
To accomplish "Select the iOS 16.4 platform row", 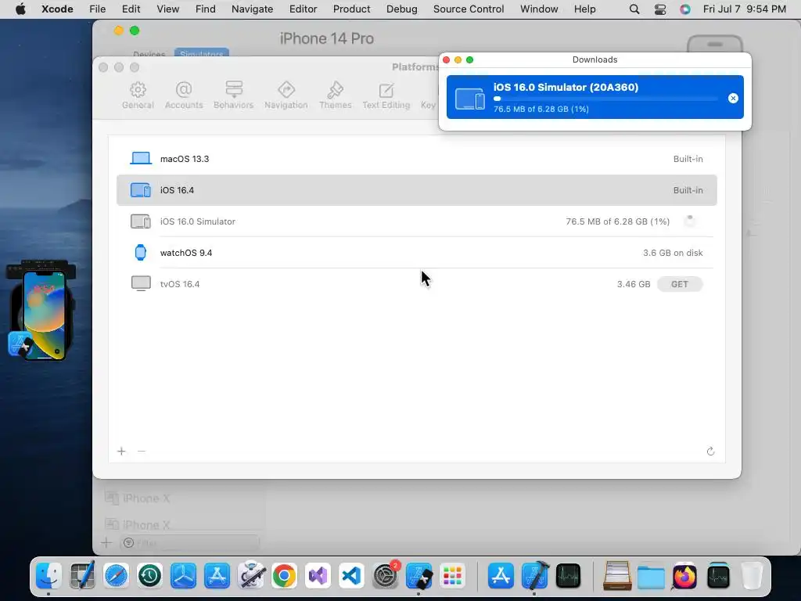I will point(416,190).
